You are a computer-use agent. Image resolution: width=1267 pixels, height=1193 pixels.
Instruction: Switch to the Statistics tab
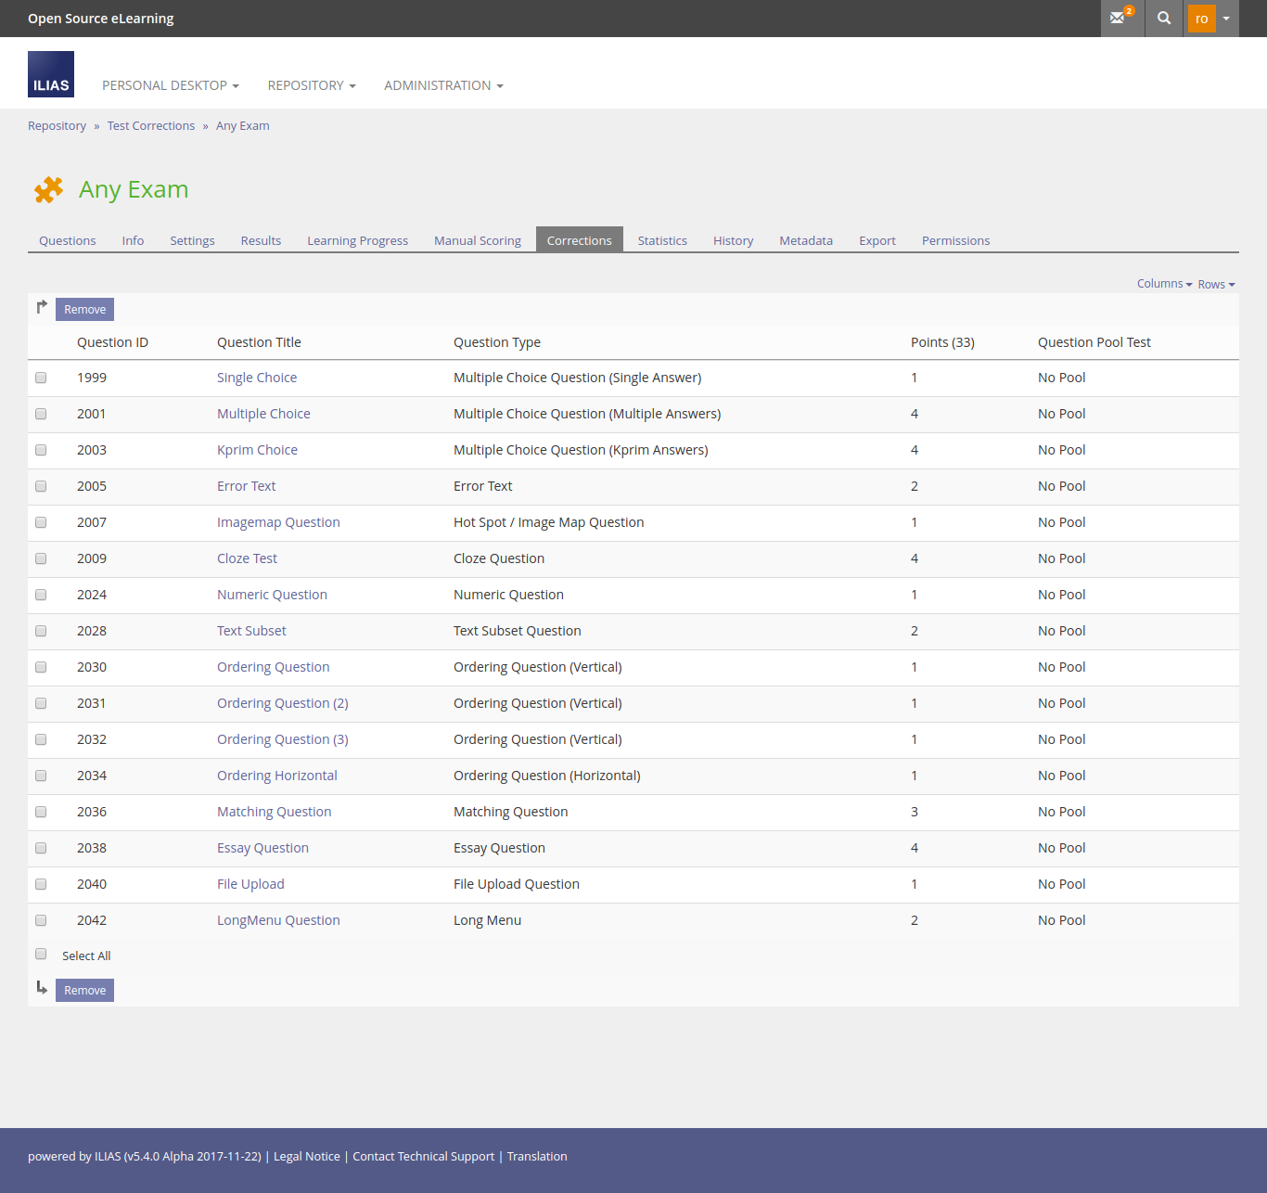(x=662, y=240)
